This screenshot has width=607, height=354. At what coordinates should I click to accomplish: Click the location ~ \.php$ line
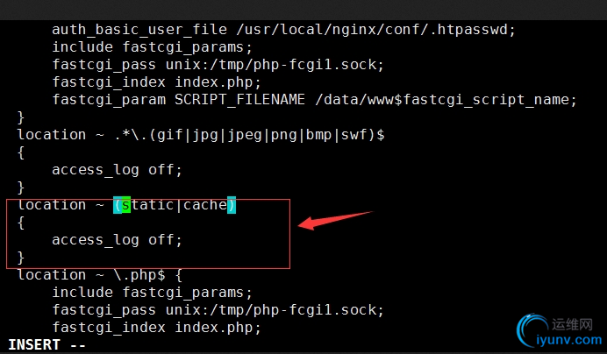point(99,274)
